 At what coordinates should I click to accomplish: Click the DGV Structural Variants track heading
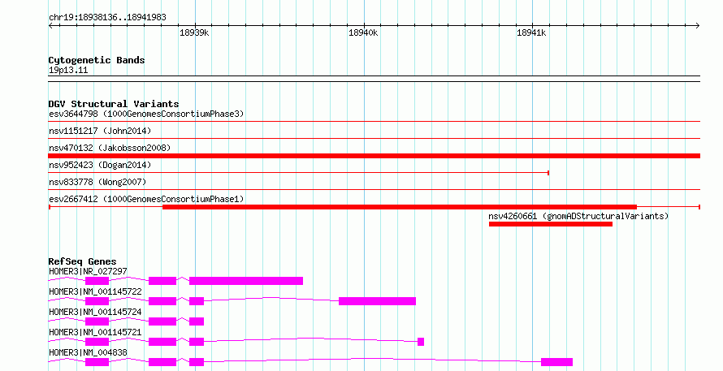114,104
